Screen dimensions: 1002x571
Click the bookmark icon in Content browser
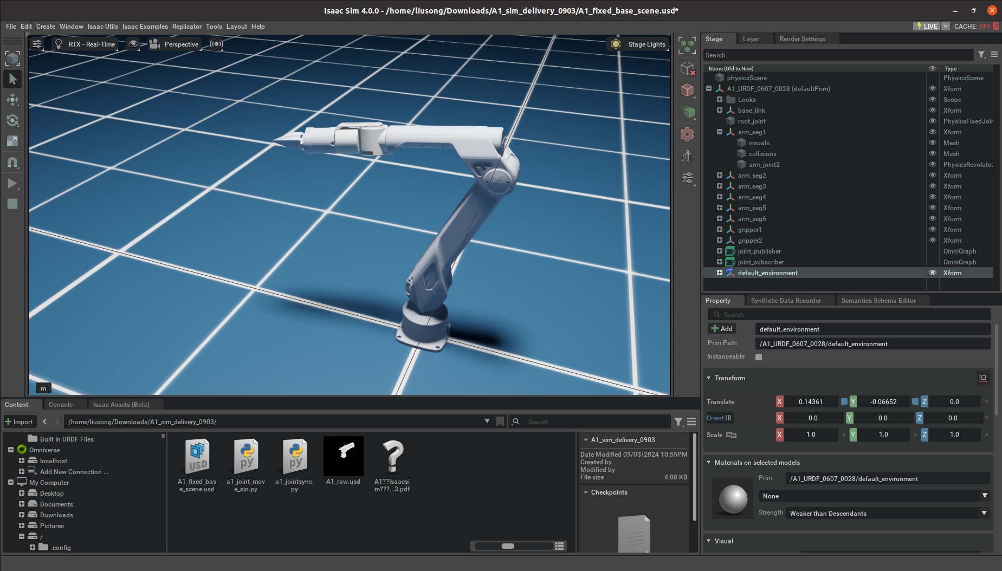[500, 421]
